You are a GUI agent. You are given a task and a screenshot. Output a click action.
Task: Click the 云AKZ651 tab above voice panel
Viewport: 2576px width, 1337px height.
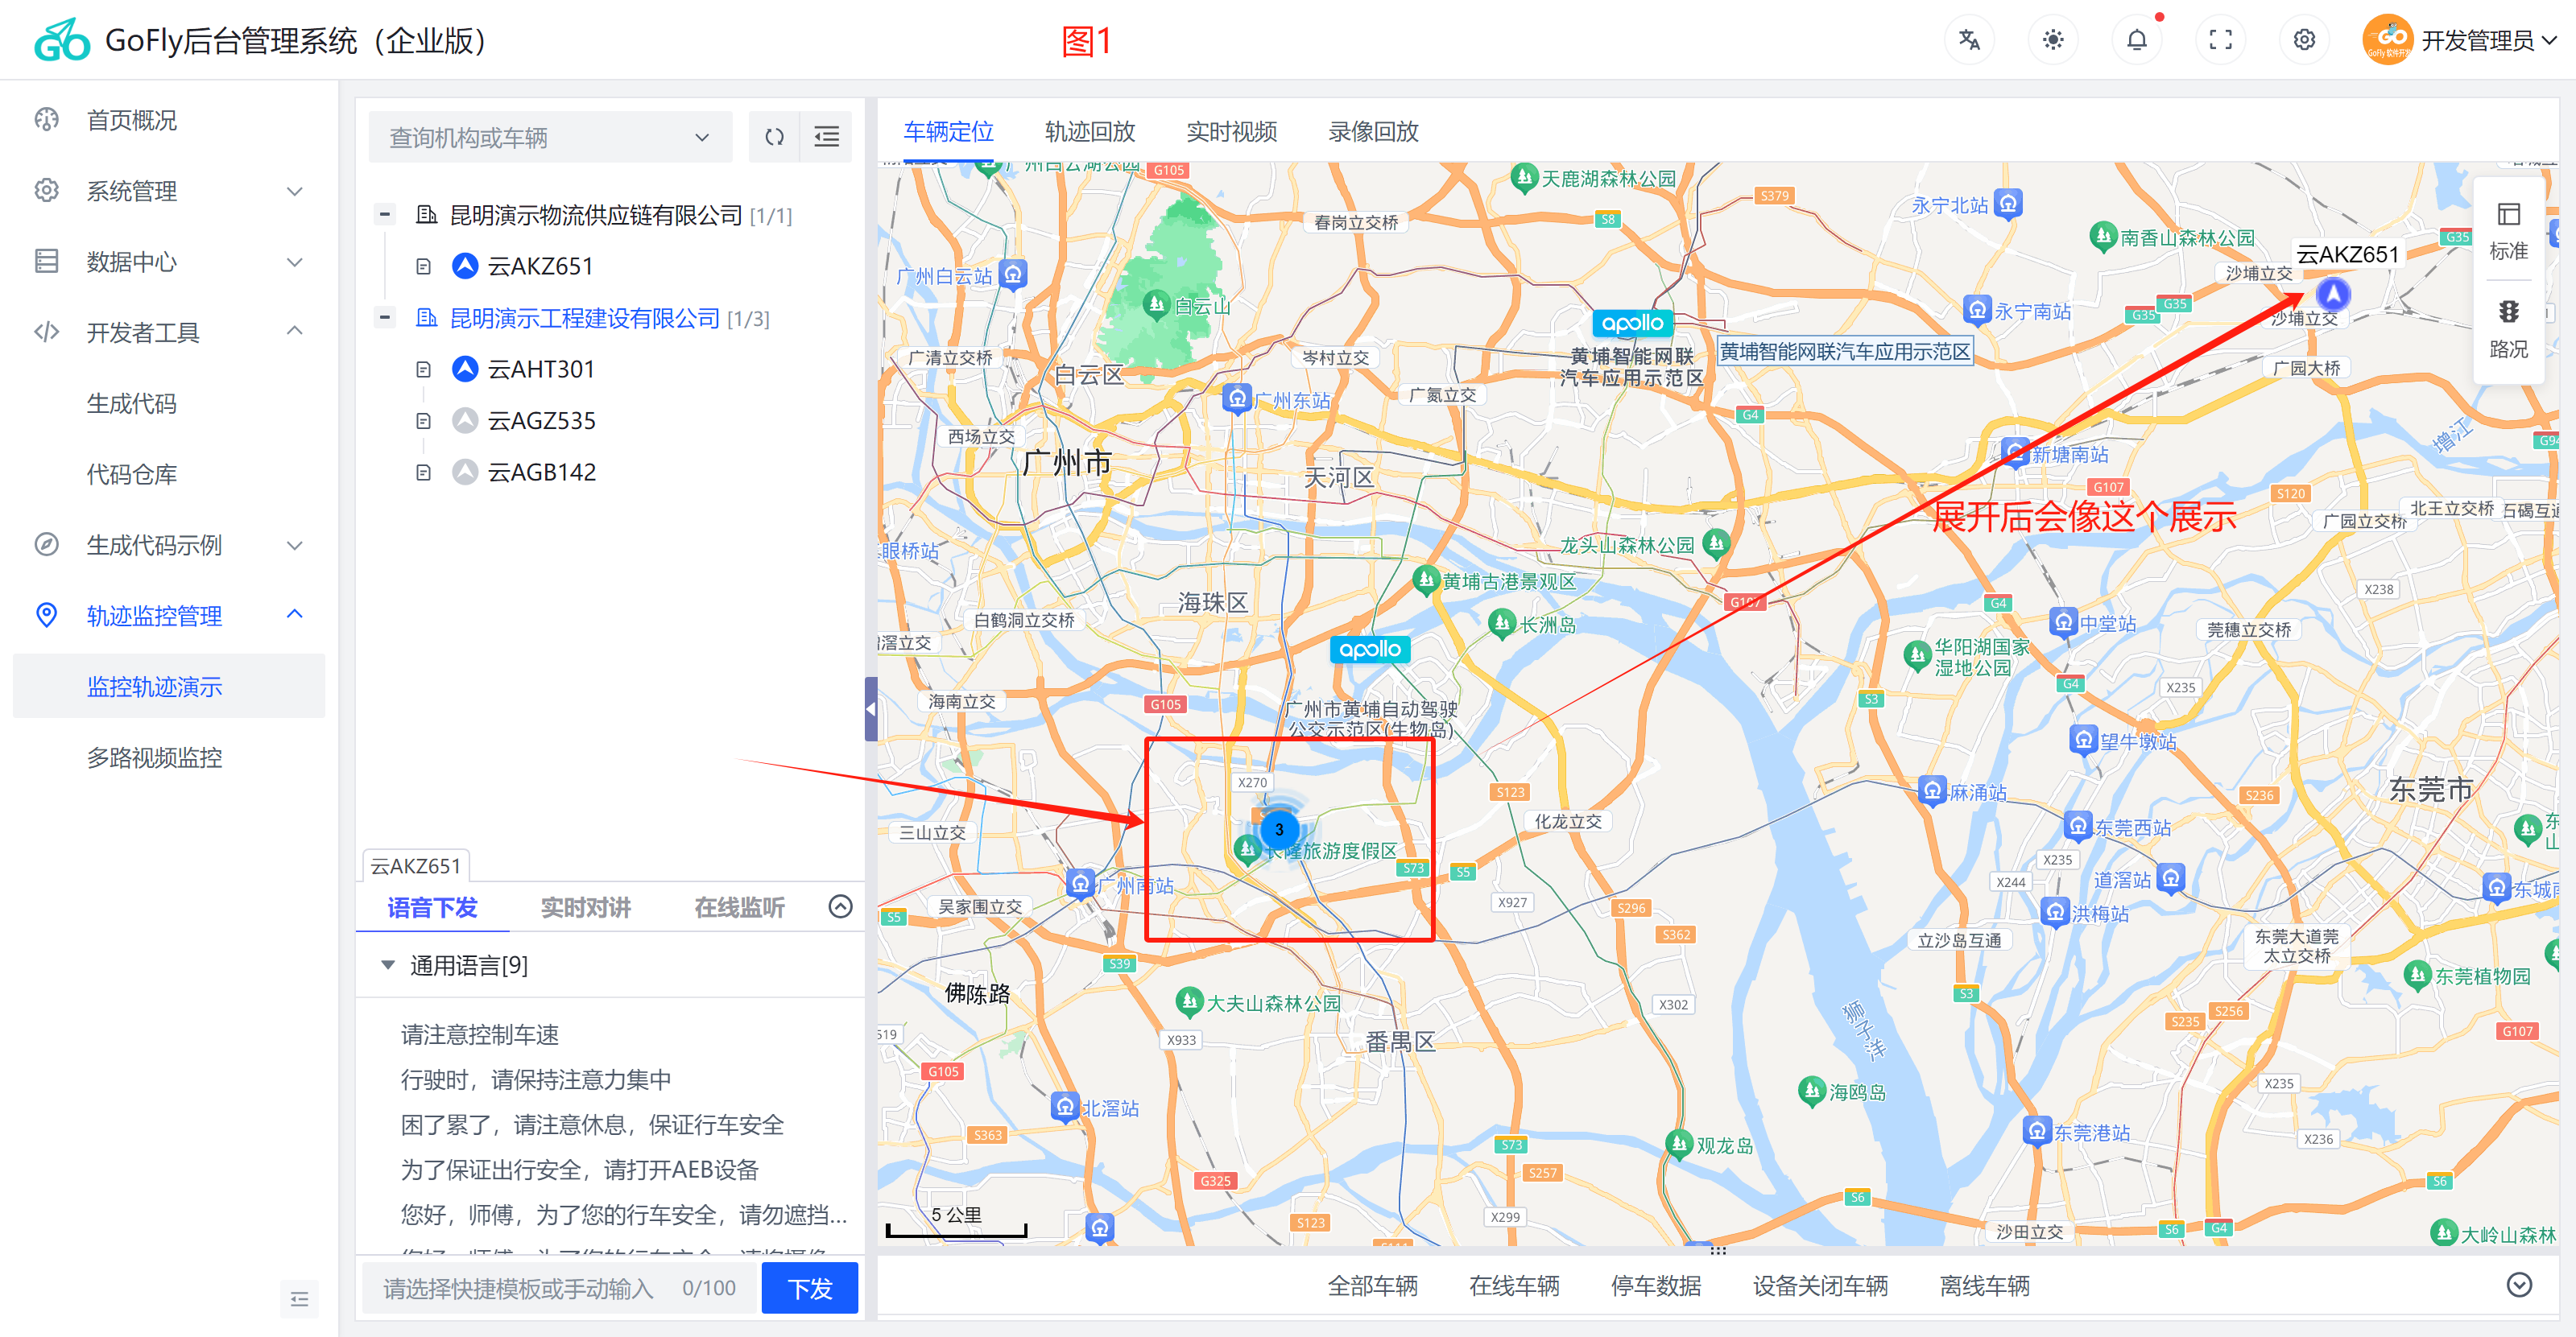point(415,865)
